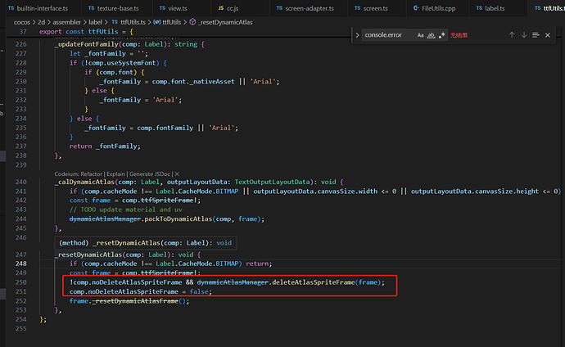Expand replace field in find widget

click(x=357, y=35)
